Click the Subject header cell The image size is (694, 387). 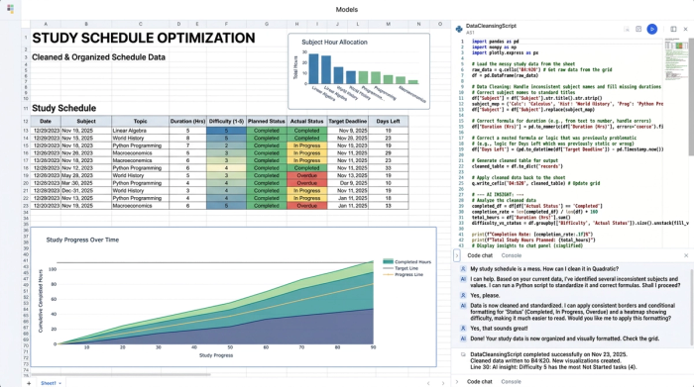coord(86,121)
